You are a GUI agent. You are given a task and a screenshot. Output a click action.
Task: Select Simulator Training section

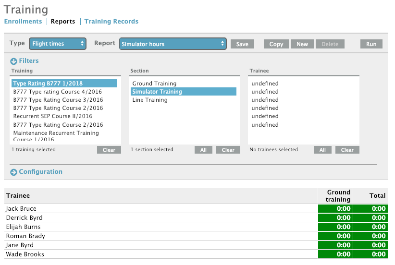pyautogui.click(x=184, y=92)
